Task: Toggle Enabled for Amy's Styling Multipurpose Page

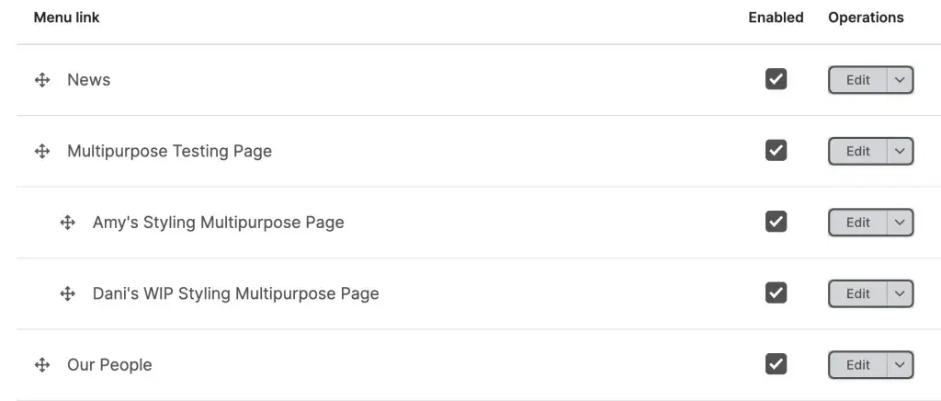Action: point(776,222)
